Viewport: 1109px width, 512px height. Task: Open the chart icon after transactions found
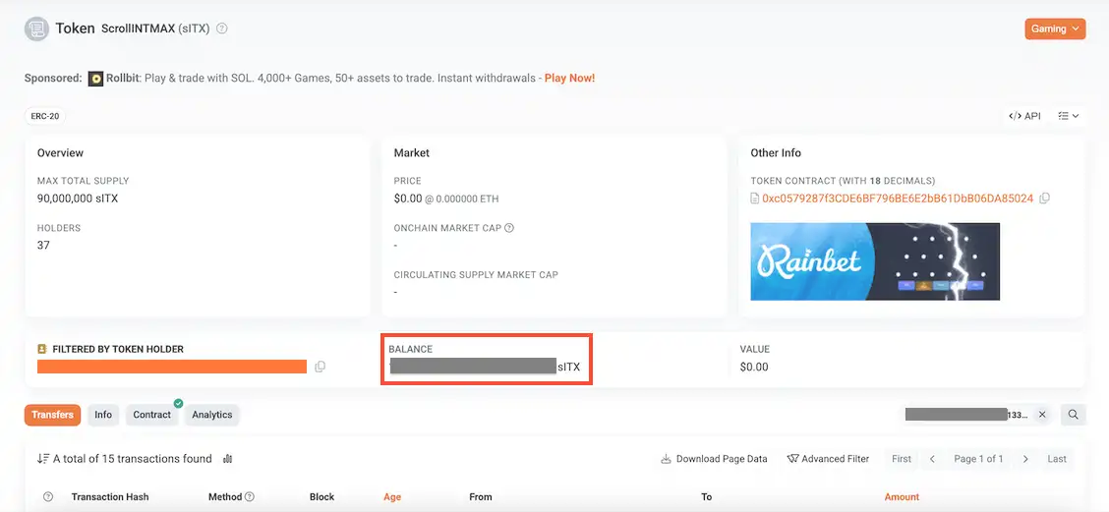pyautogui.click(x=228, y=459)
